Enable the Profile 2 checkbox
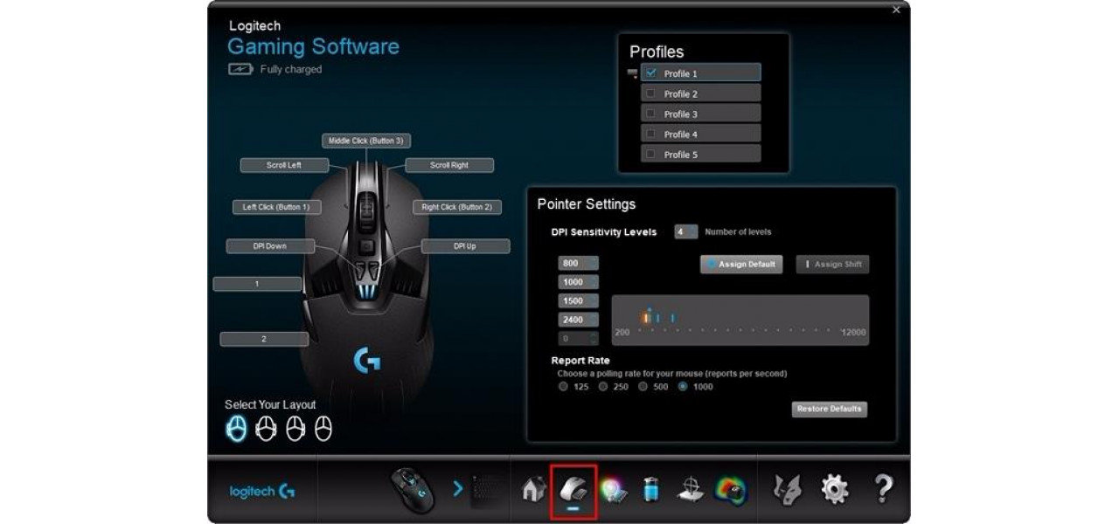The width and height of the screenshot is (1119, 524). [x=650, y=93]
